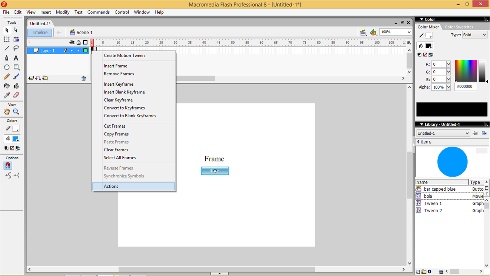Click the Straighten option in Tools
Image resolution: width=490 pixels, height=276 pixels.
(x=16, y=175)
